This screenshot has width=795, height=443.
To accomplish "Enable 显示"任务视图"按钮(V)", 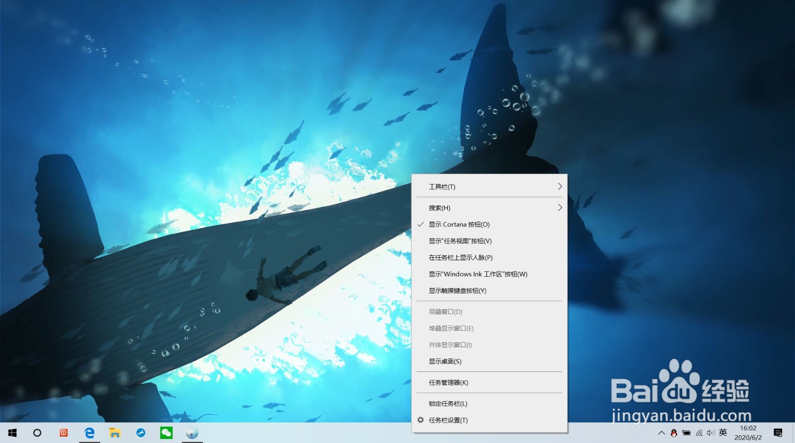I will tap(489, 241).
